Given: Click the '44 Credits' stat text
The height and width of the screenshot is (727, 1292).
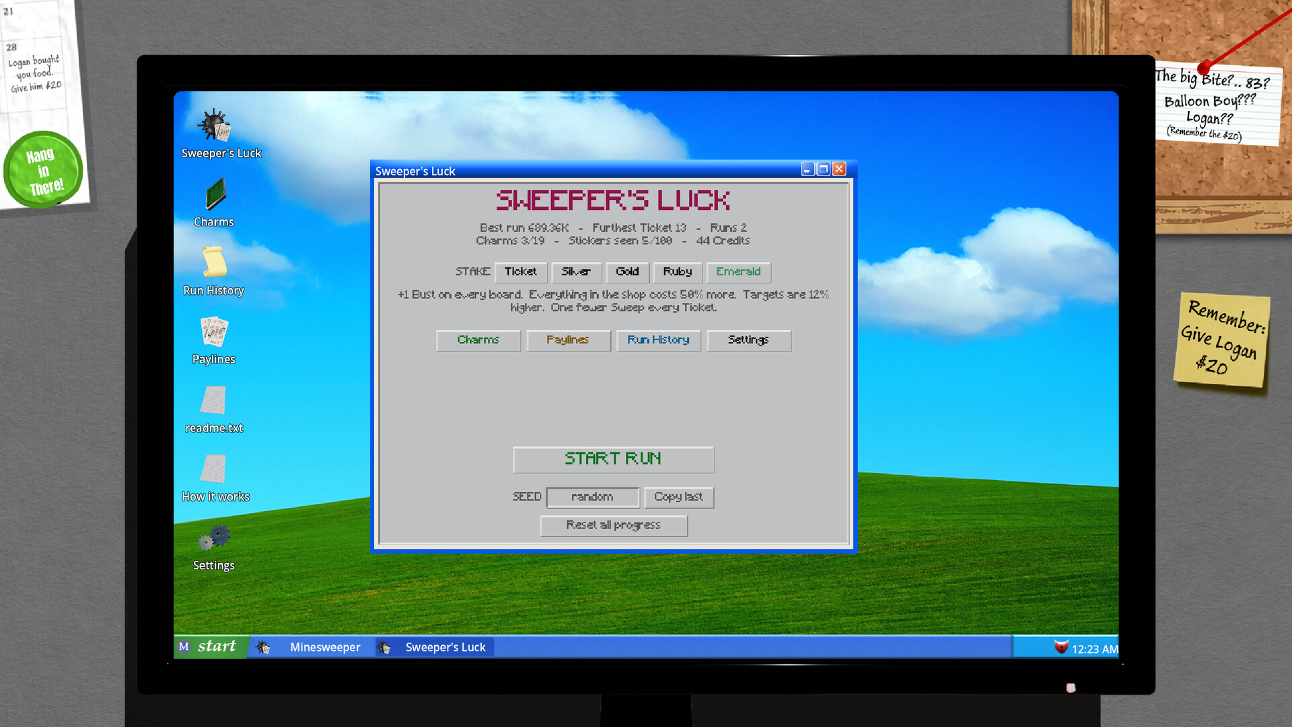Looking at the screenshot, I should click(x=723, y=241).
